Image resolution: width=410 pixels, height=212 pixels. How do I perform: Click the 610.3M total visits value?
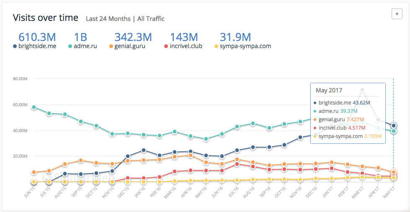37,37
